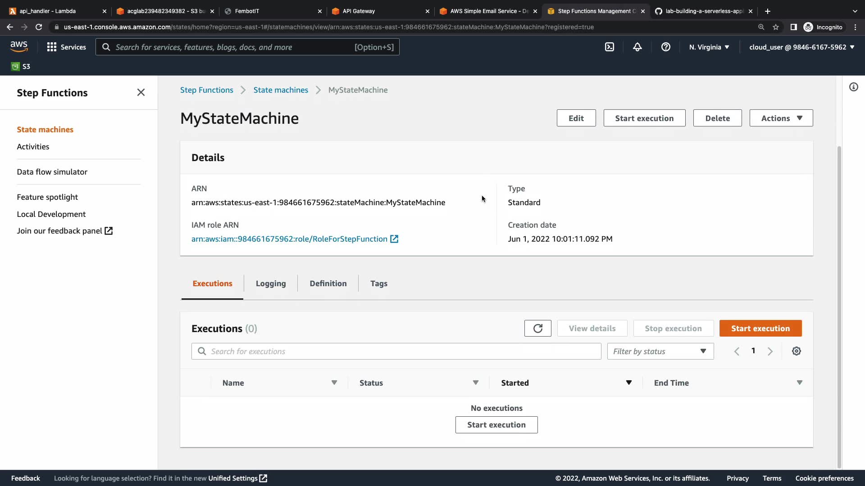This screenshot has height=486, width=865.
Task: Open executions table settings gear
Action: tap(796, 351)
